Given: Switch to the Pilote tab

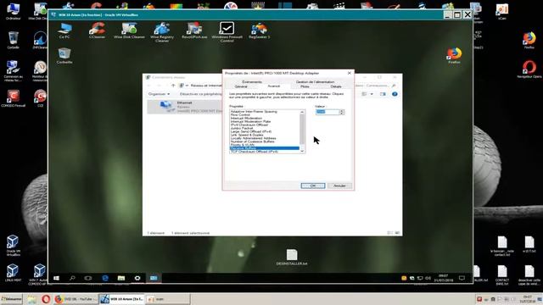Looking at the screenshot, I should [x=305, y=86].
